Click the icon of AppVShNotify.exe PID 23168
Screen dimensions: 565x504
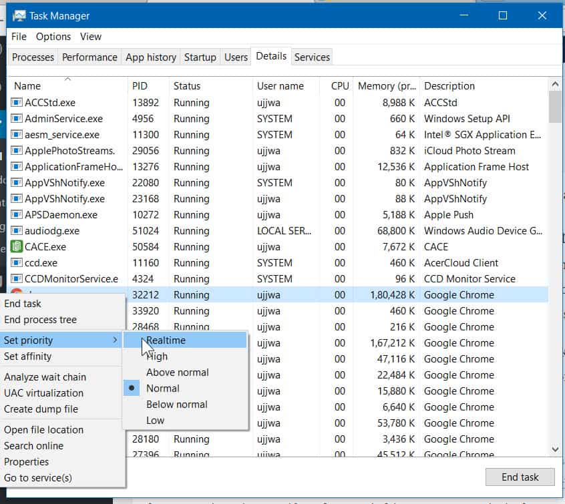pos(16,199)
